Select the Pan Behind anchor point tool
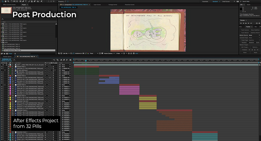Viewport: 261px width, 141px height. 17,1
